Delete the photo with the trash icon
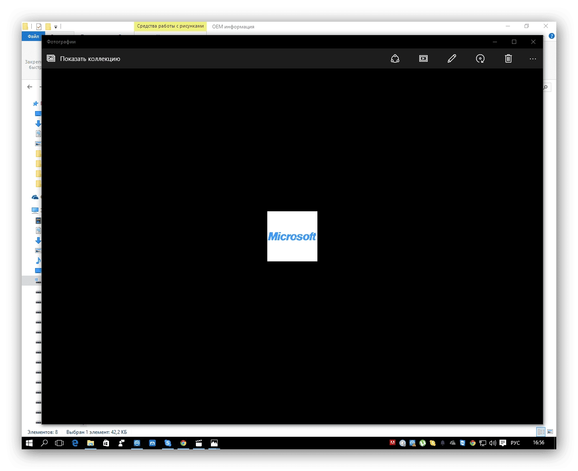Viewport: 578px width, 471px height. [508, 59]
